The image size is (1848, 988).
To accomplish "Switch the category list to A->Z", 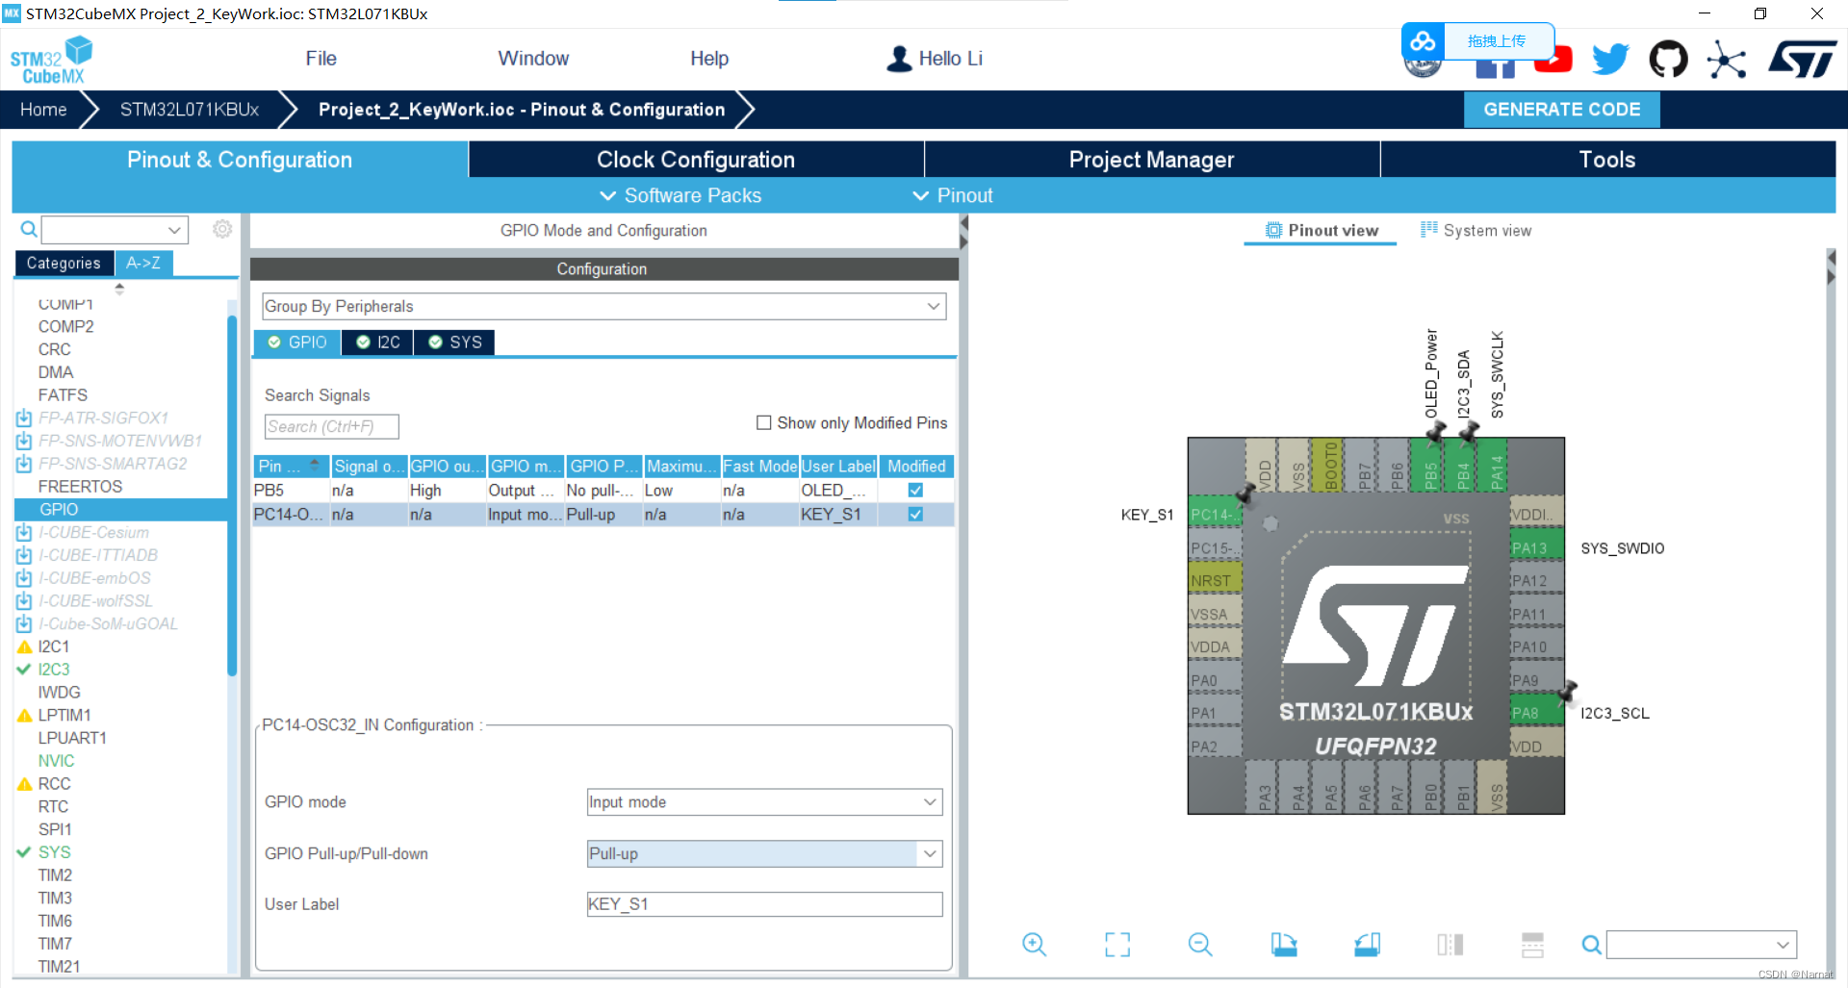I will [x=143, y=263].
